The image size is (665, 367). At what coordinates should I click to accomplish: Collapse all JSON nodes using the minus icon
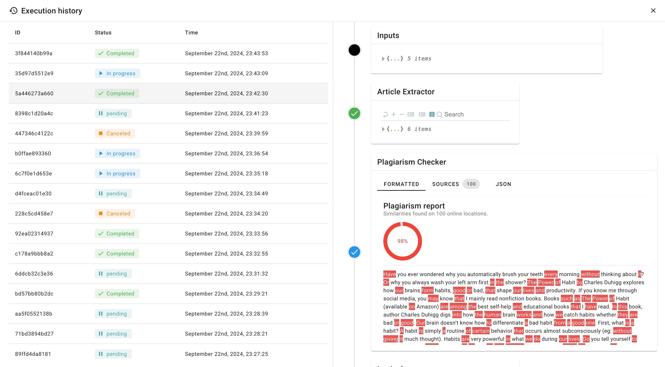[x=402, y=114]
